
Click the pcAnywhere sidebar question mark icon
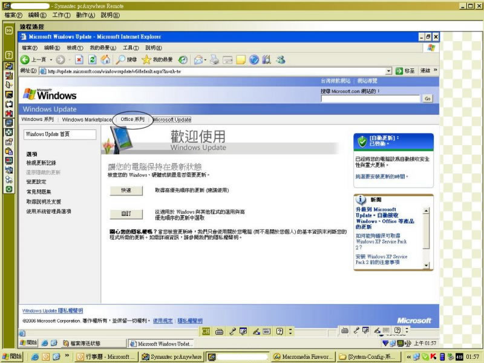coord(8,54)
